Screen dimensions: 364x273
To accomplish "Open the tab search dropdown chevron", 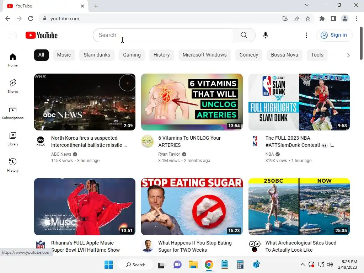I will point(307,5).
